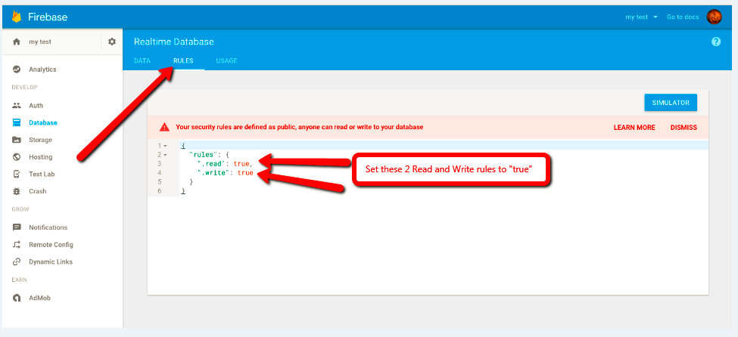This screenshot has height=337, width=738.
Task: Dismiss the public security rules warning
Action: point(684,128)
